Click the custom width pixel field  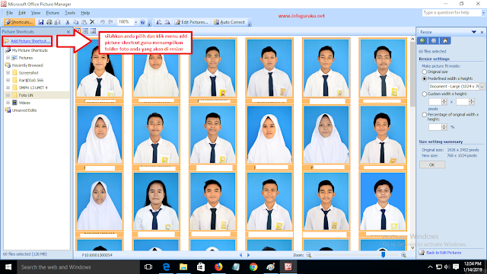pos(435,101)
